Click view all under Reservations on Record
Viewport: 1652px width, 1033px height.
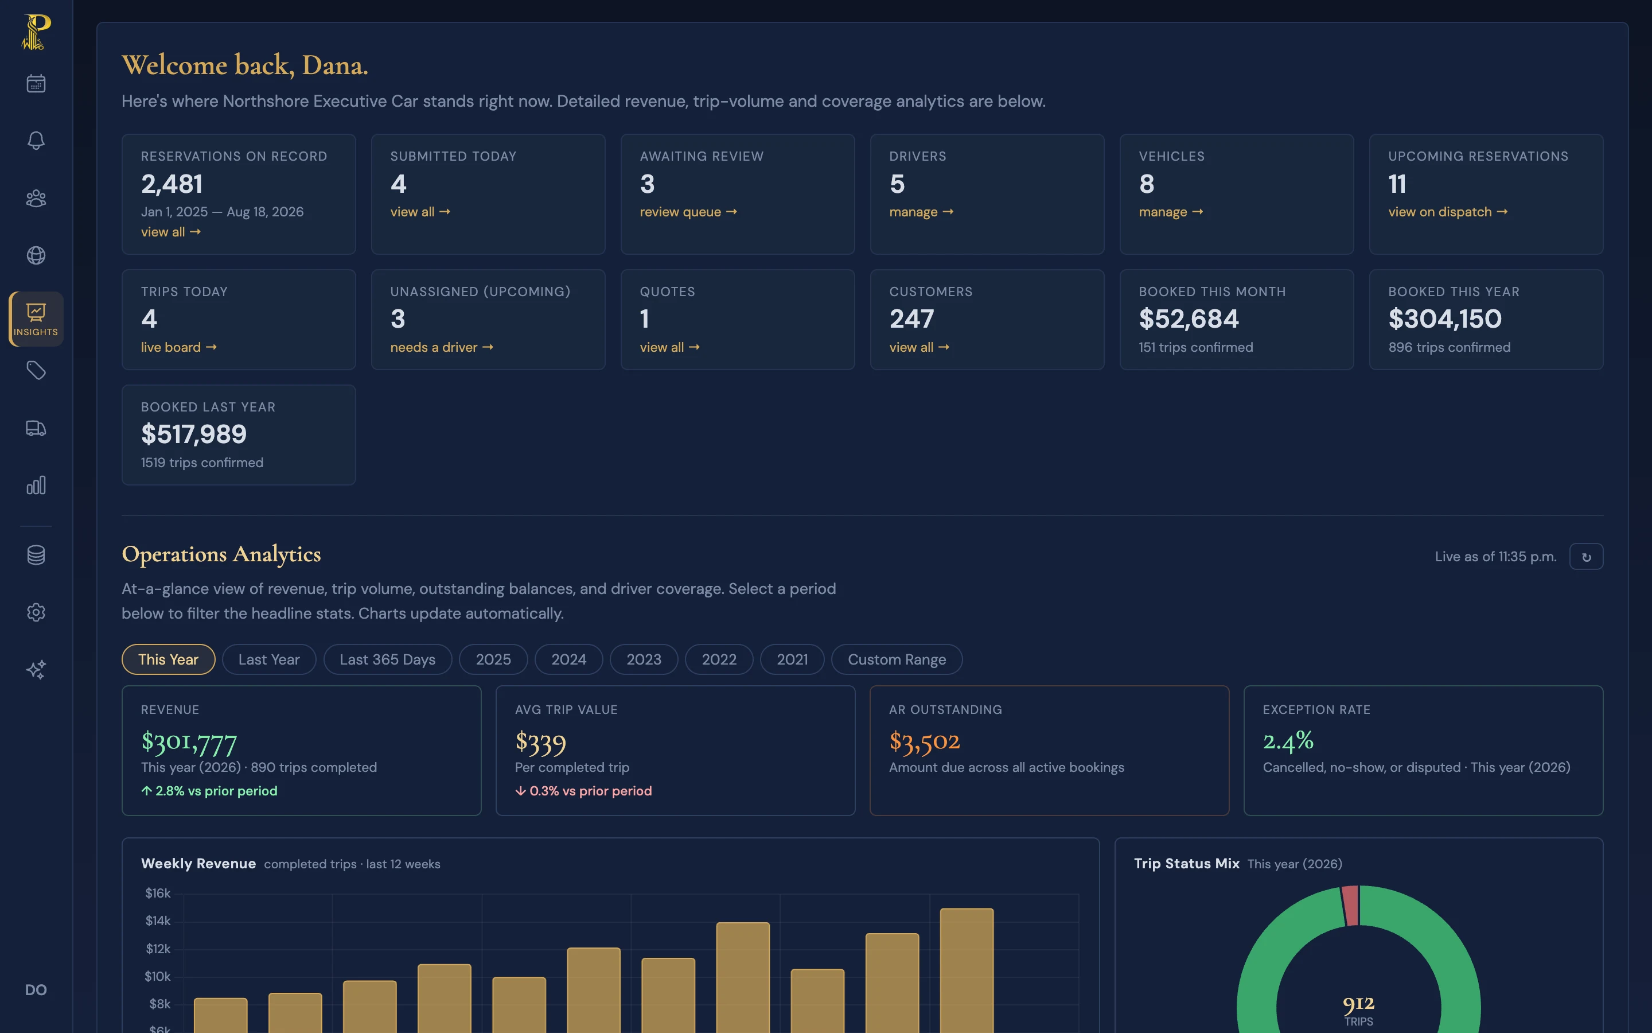(x=171, y=232)
